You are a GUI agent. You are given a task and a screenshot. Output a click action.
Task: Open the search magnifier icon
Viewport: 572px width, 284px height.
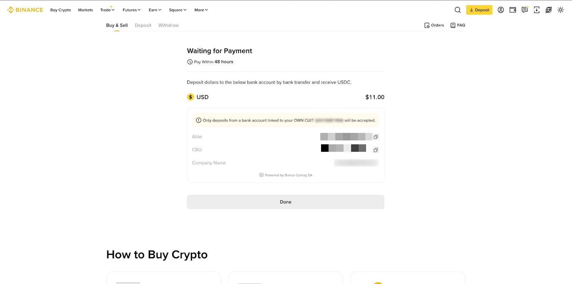pyautogui.click(x=458, y=10)
